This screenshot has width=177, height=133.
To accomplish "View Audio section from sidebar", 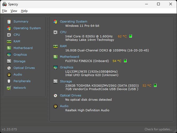I will pyautogui.click(x=18, y=74).
